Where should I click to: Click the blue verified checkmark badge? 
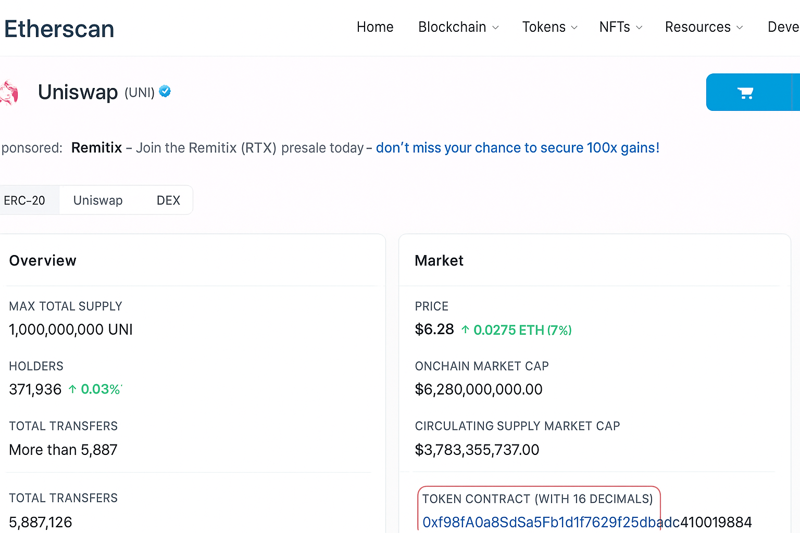[165, 92]
